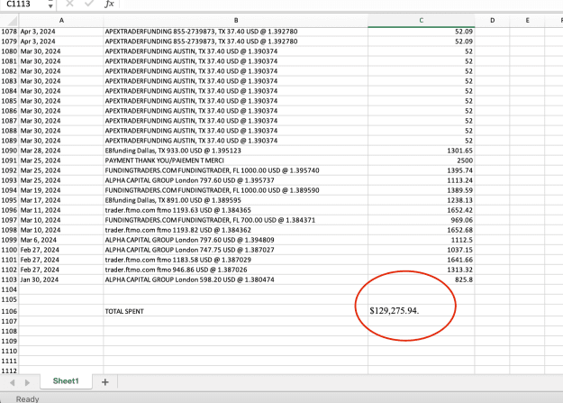Screen dimensions: 563x403
Task: Select the amount 1301.65 cell
Action: (422, 151)
